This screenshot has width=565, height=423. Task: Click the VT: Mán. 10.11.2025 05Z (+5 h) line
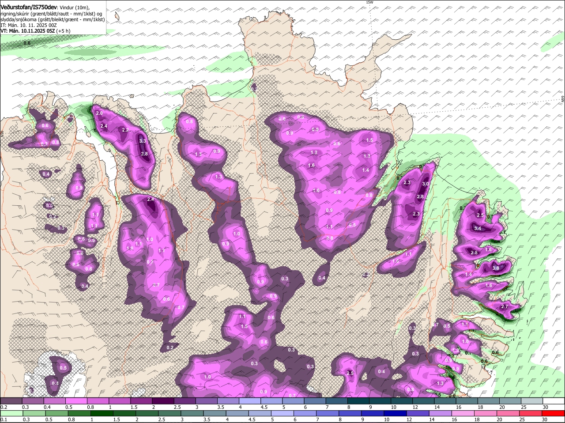tap(35, 31)
